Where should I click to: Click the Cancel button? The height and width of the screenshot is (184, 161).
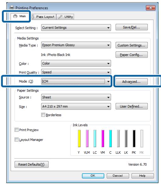(x=118, y=176)
